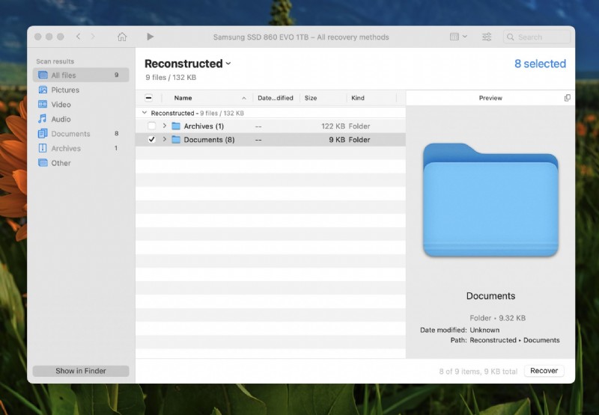This screenshot has height=415, width=599.
Task: Click the Home icon in toolbar
Action: (x=122, y=37)
